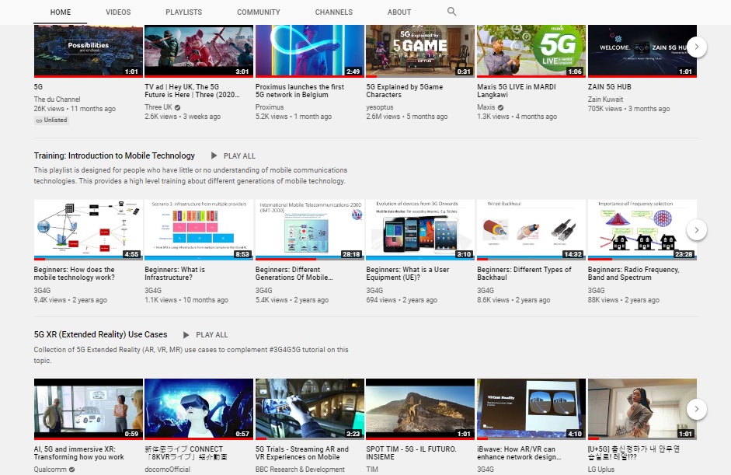Open Maxis 5G LIVE thumbnail
This screenshot has width=731, height=475.
point(531,51)
